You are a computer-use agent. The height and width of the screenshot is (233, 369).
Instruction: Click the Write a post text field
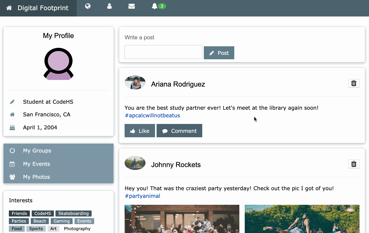[163, 52]
